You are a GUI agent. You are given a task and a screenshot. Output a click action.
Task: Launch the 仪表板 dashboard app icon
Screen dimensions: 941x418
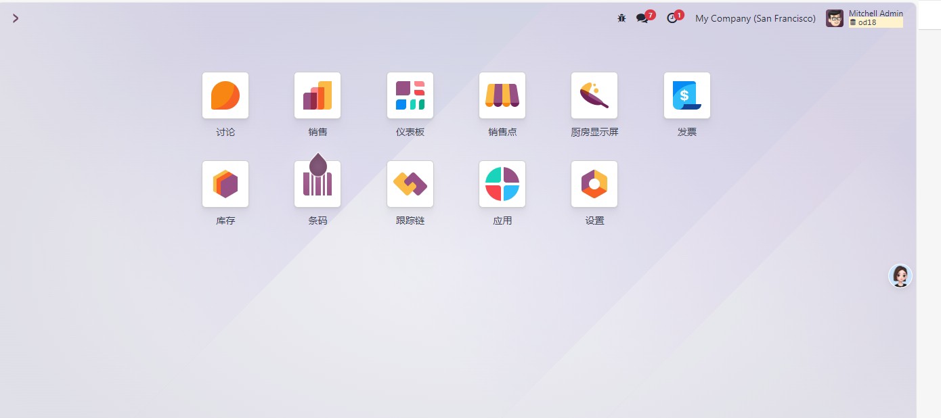pyautogui.click(x=410, y=95)
